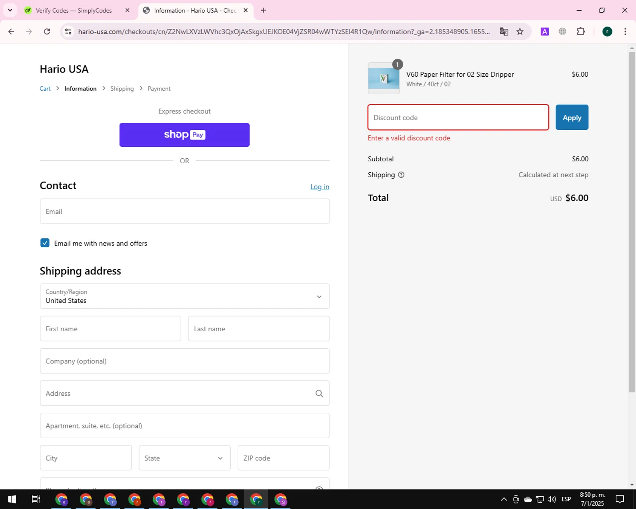Click the Information breadcrumb step
The image size is (636, 509).
click(x=81, y=89)
